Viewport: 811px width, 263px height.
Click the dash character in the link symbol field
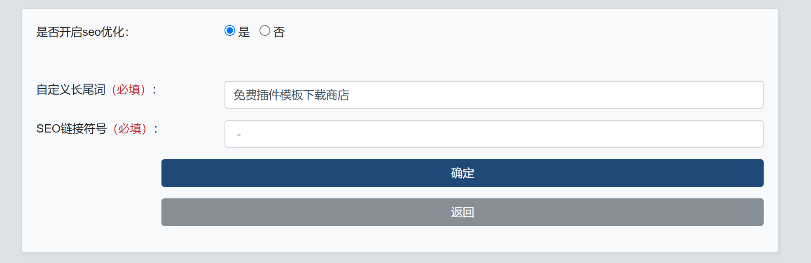click(x=239, y=135)
